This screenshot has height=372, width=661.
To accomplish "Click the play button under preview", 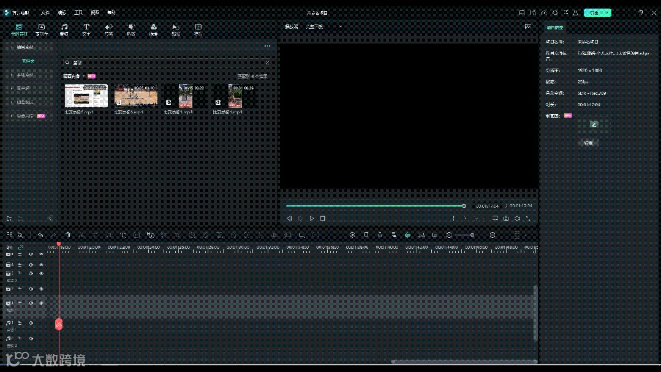I will (312, 218).
